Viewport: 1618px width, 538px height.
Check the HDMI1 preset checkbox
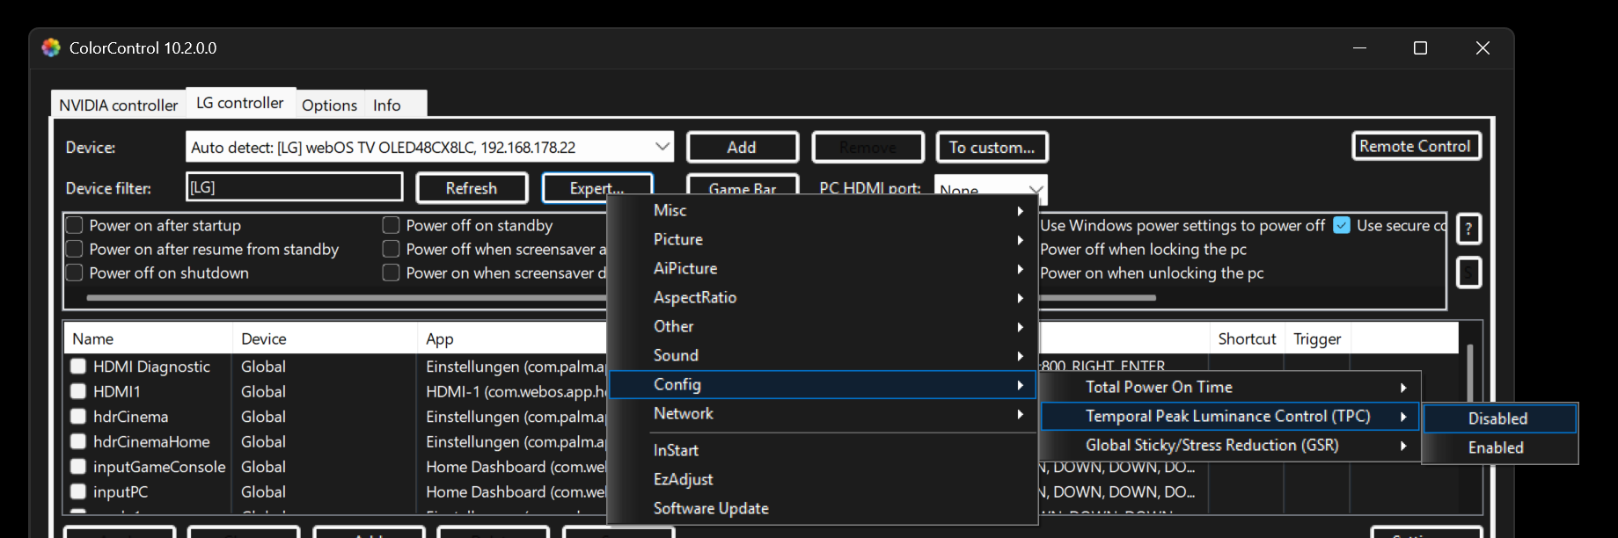(x=78, y=391)
